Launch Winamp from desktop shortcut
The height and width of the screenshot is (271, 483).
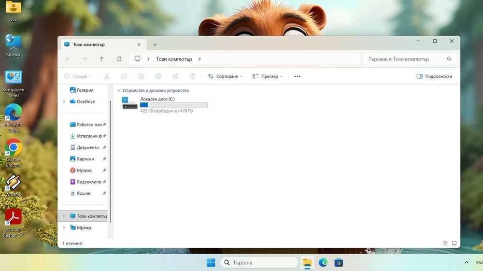click(13, 185)
